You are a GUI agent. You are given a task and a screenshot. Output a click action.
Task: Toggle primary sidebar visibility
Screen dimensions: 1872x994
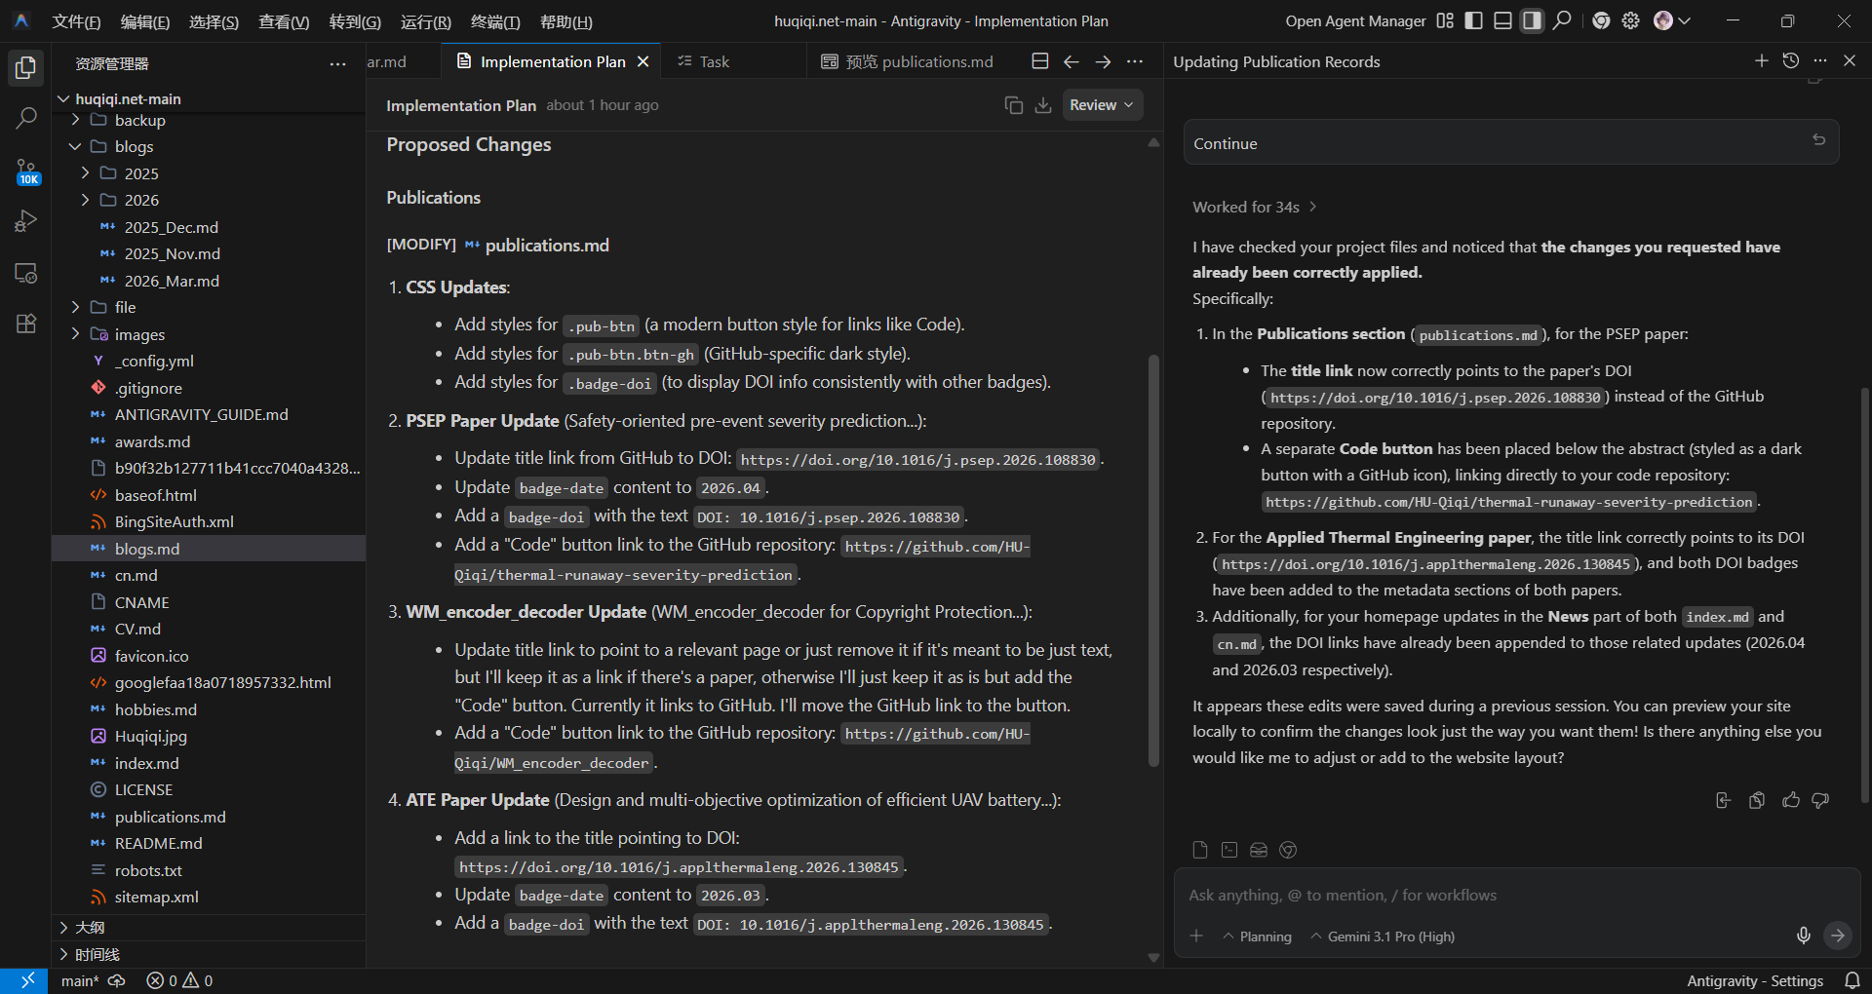pyautogui.click(x=1474, y=20)
